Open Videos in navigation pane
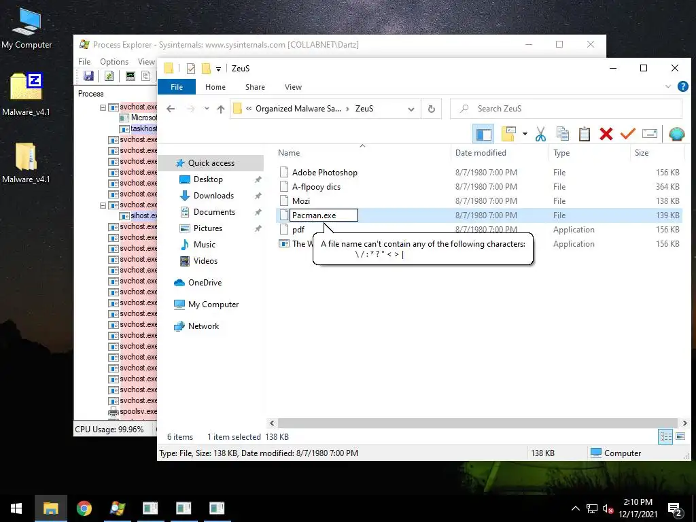Screen dimensions: 696x522 [205, 261]
